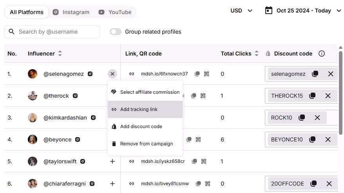
Task: Copy the tracking link for @therock
Action: 194,96
